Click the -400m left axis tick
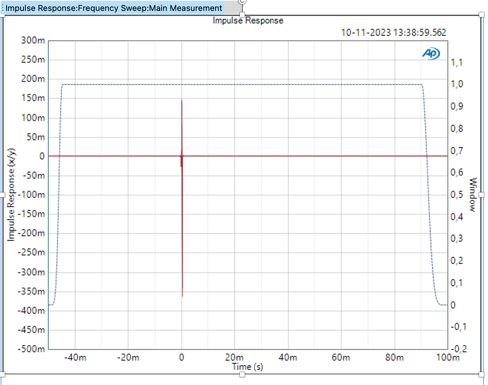The image size is (488, 385). pos(31,311)
